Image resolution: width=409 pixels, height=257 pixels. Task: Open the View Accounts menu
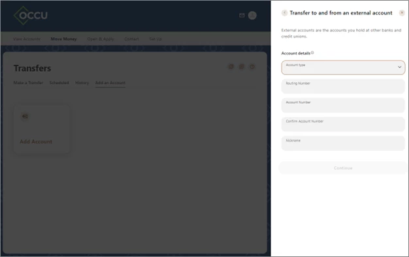[x=27, y=38]
